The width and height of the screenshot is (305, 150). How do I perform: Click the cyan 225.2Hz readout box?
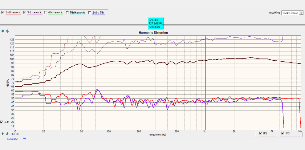pyautogui.click(x=156, y=23)
